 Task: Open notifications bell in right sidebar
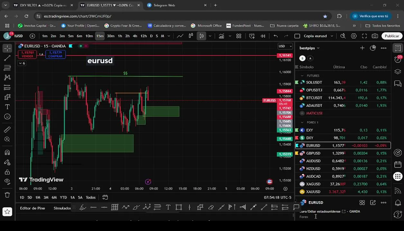pyautogui.click(x=398, y=203)
